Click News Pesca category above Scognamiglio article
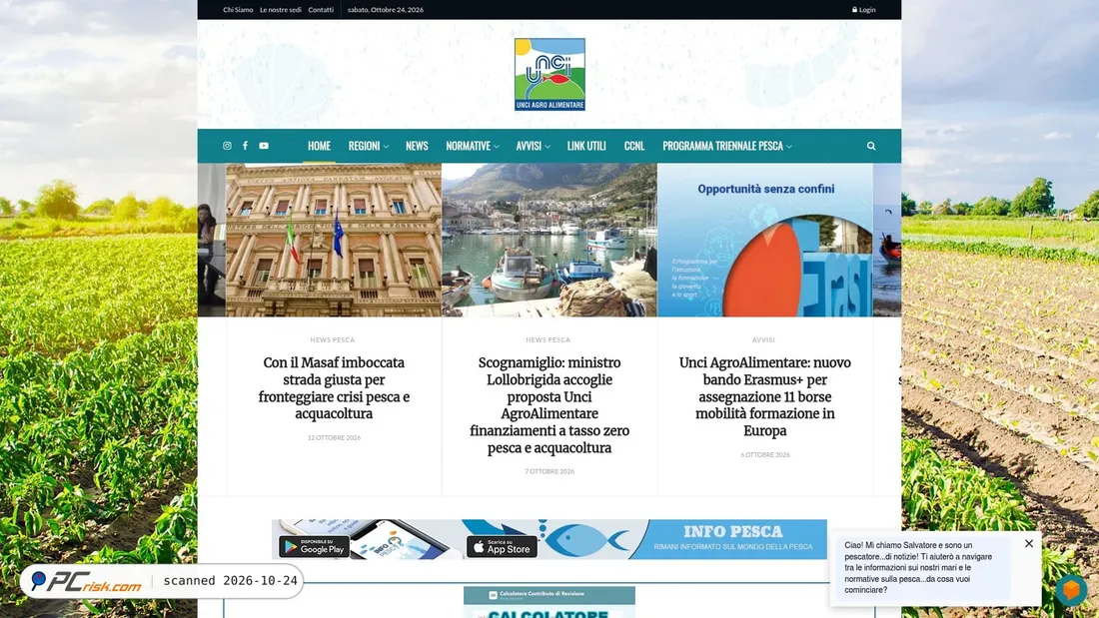 (x=549, y=339)
